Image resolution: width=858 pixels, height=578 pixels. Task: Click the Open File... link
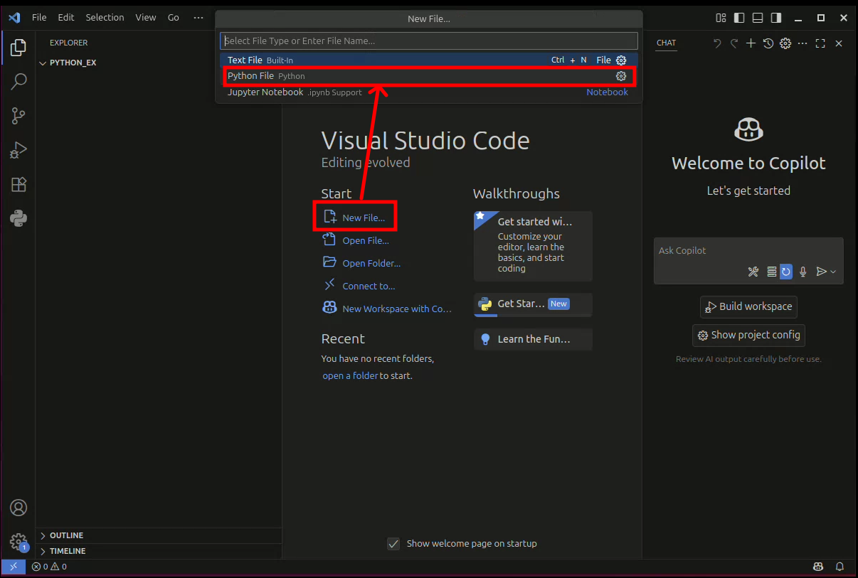pyautogui.click(x=356, y=240)
